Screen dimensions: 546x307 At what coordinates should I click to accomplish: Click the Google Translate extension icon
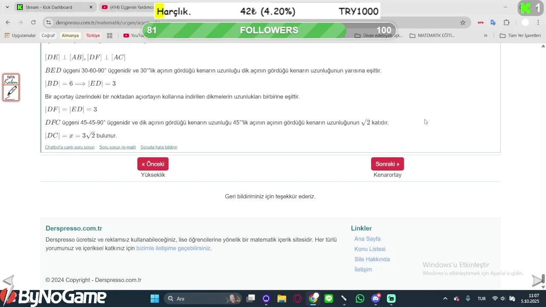(493, 23)
